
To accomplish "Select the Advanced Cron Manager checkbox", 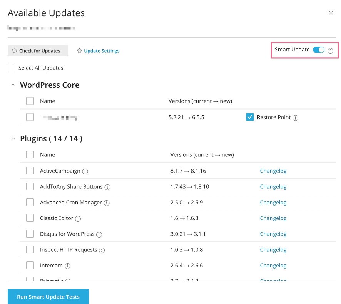I will coord(30,202).
